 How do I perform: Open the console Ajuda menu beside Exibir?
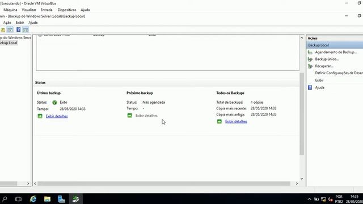point(33,23)
